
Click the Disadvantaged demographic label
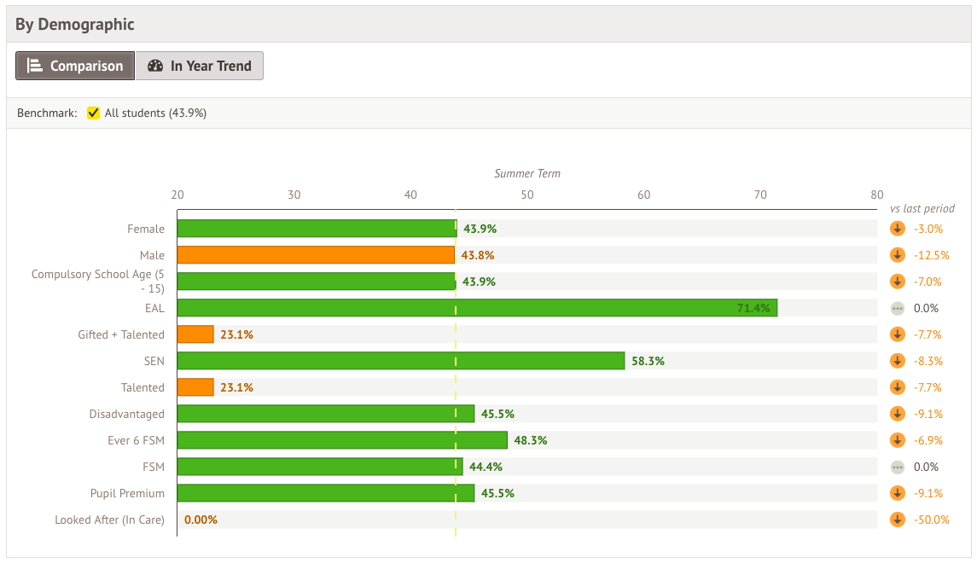point(126,414)
